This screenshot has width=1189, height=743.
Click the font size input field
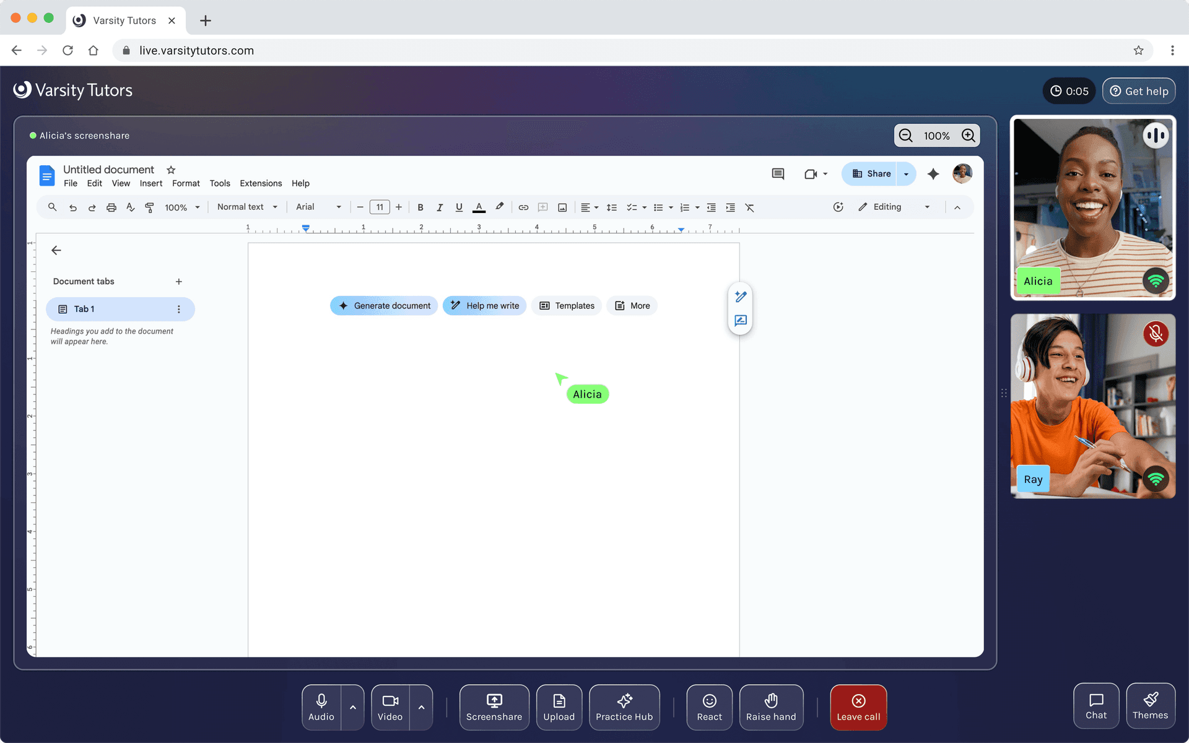[380, 207]
